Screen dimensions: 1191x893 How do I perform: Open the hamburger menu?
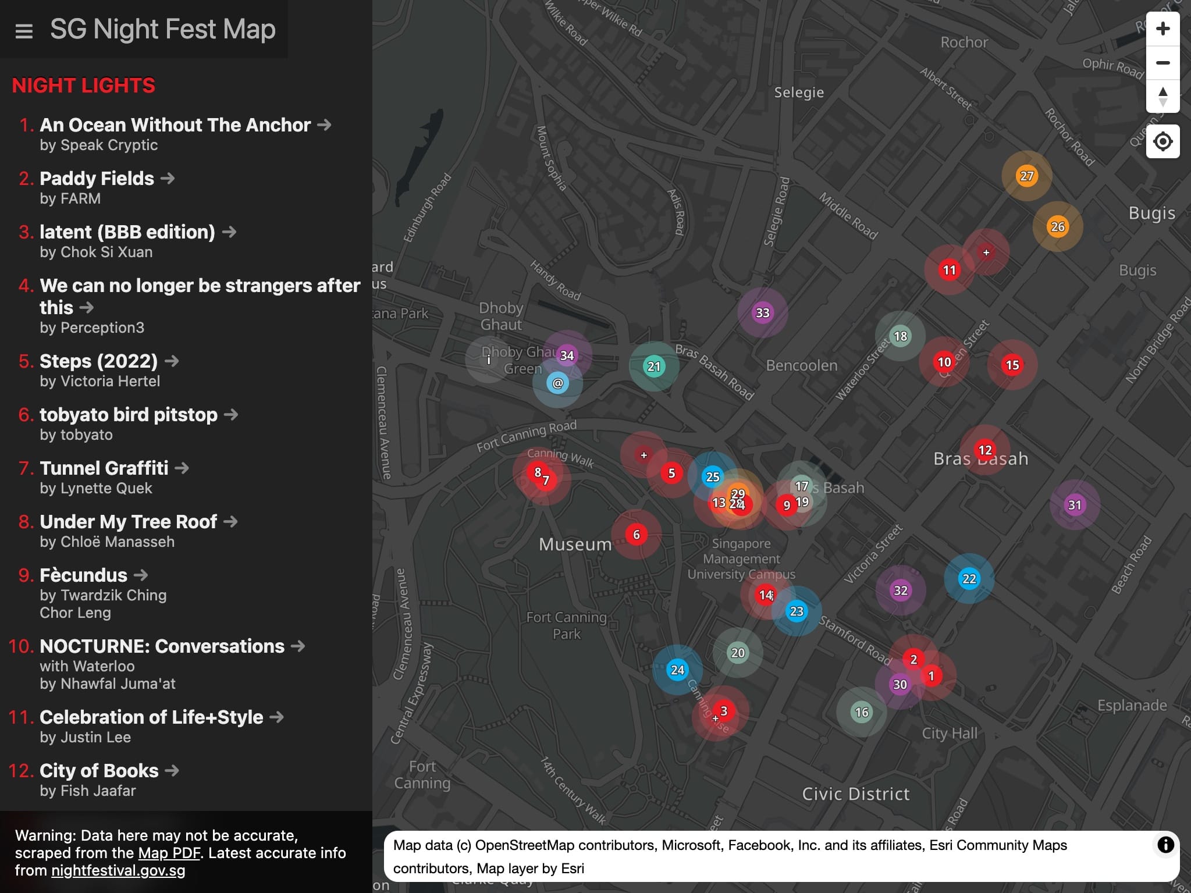coord(24,31)
